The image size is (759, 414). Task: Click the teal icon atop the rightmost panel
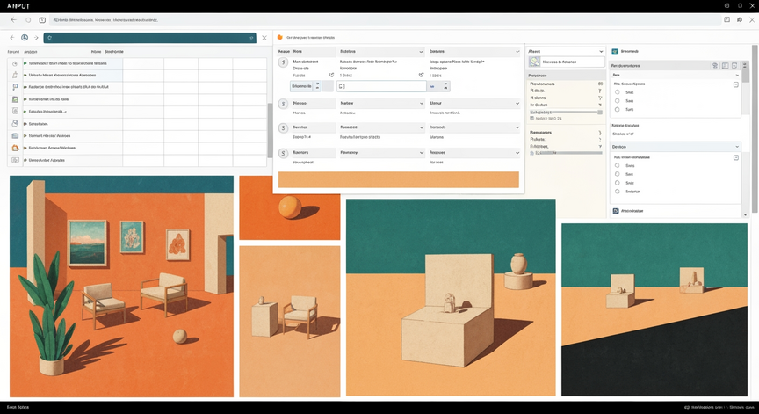point(615,51)
